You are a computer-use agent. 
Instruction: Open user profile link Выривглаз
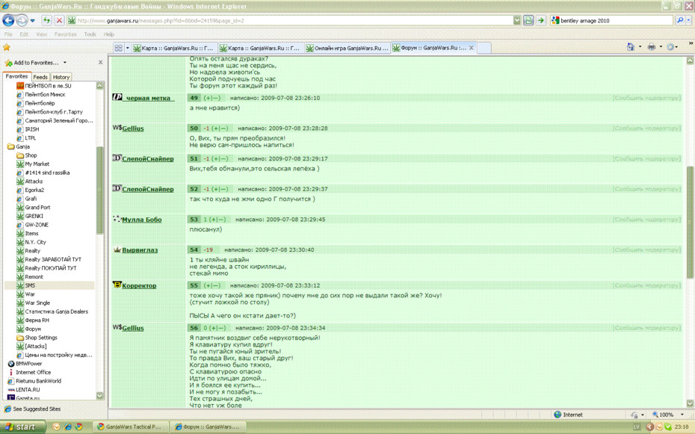pyautogui.click(x=140, y=249)
